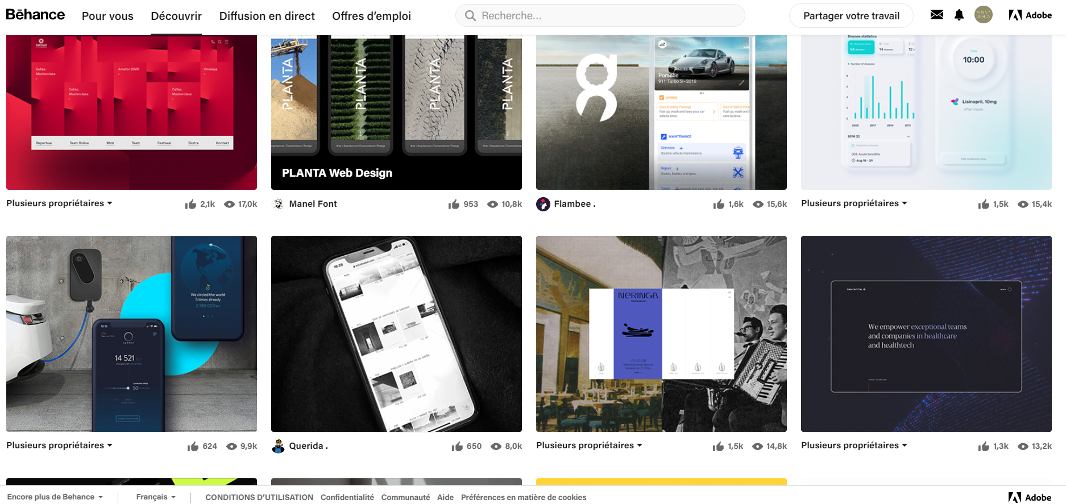Click the eye icon next to 8,0k
This screenshot has height=504, width=1066.
(x=496, y=446)
